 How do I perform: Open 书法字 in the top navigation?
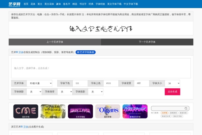[83, 4]
